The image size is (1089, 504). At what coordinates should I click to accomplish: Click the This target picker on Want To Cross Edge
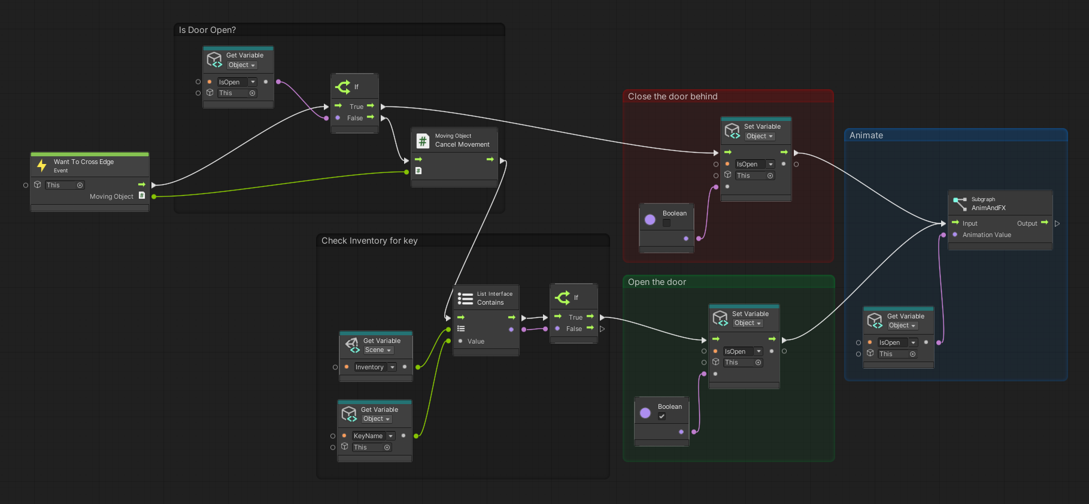pyautogui.click(x=80, y=186)
